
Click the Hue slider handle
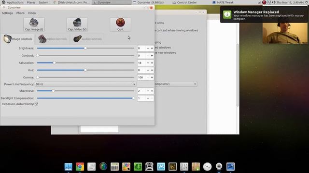tap(85, 70)
